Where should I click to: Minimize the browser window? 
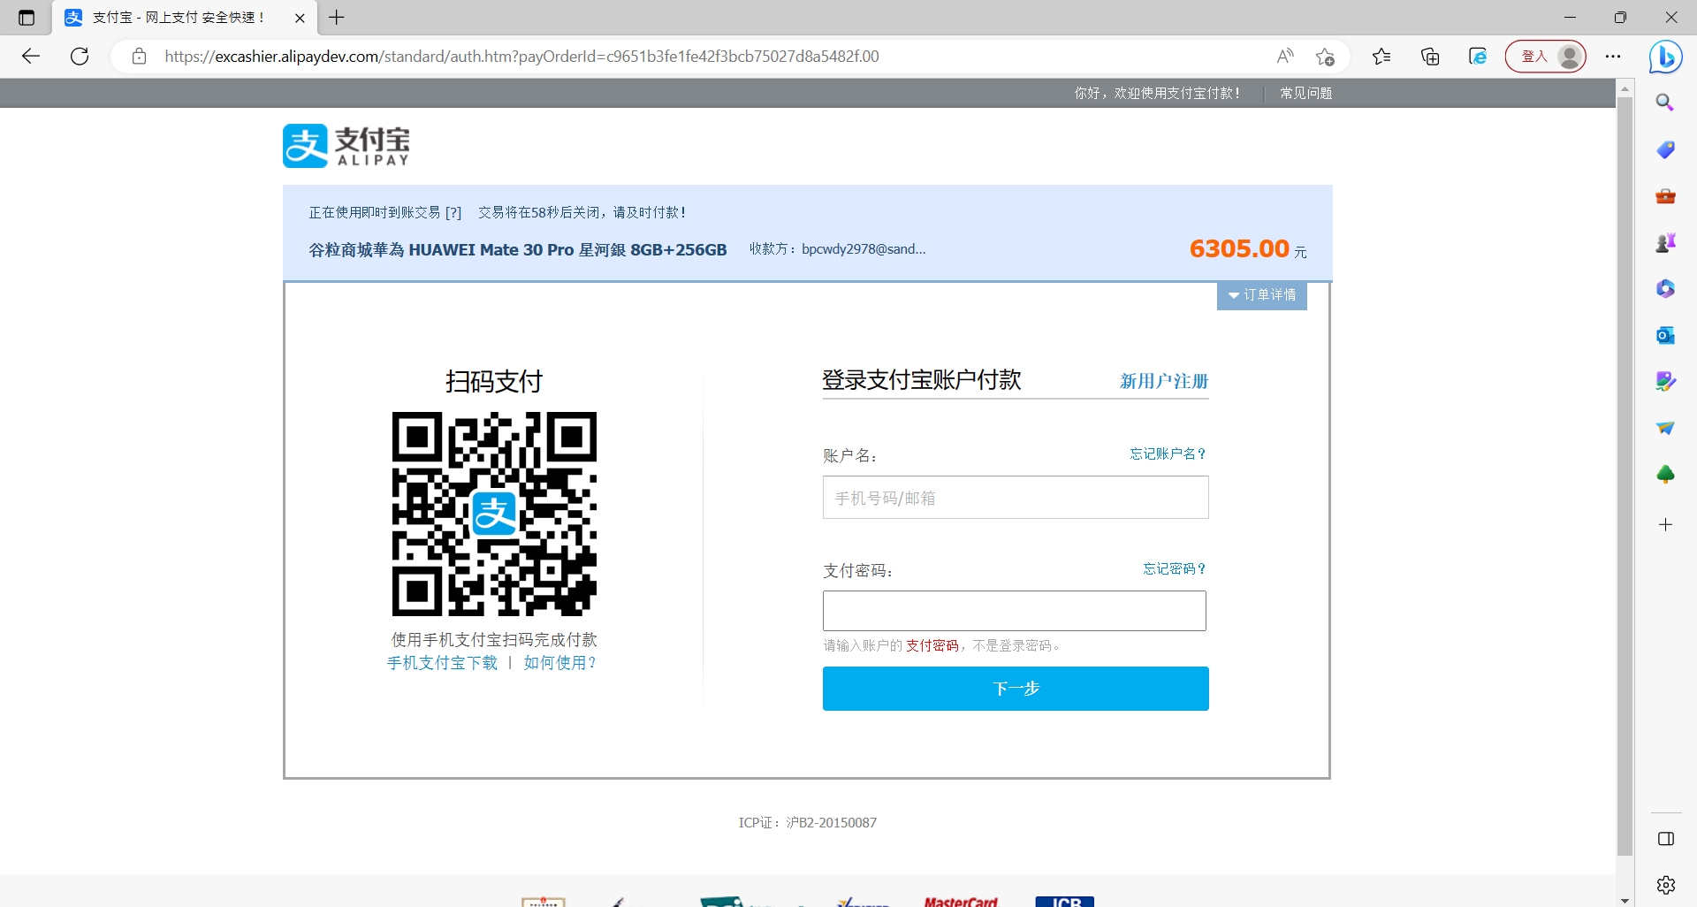(x=1570, y=18)
